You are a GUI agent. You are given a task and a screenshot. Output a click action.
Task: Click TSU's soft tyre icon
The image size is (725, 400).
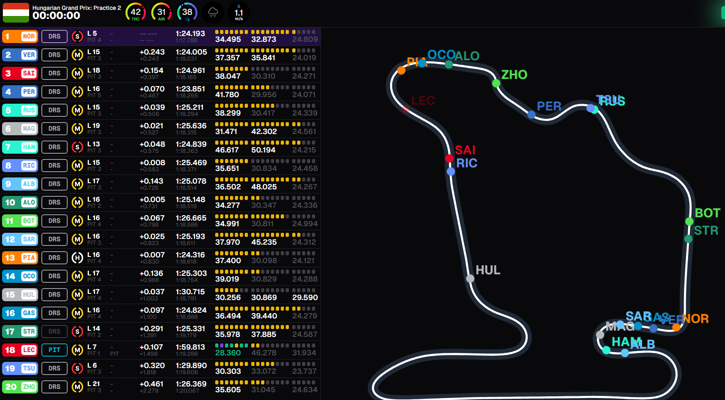tap(77, 368)
